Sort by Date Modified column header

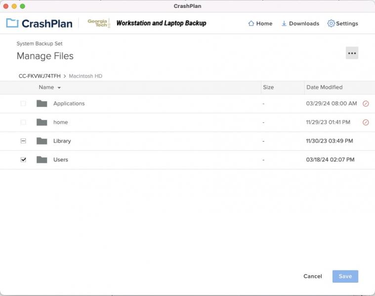tap(324, 87)
